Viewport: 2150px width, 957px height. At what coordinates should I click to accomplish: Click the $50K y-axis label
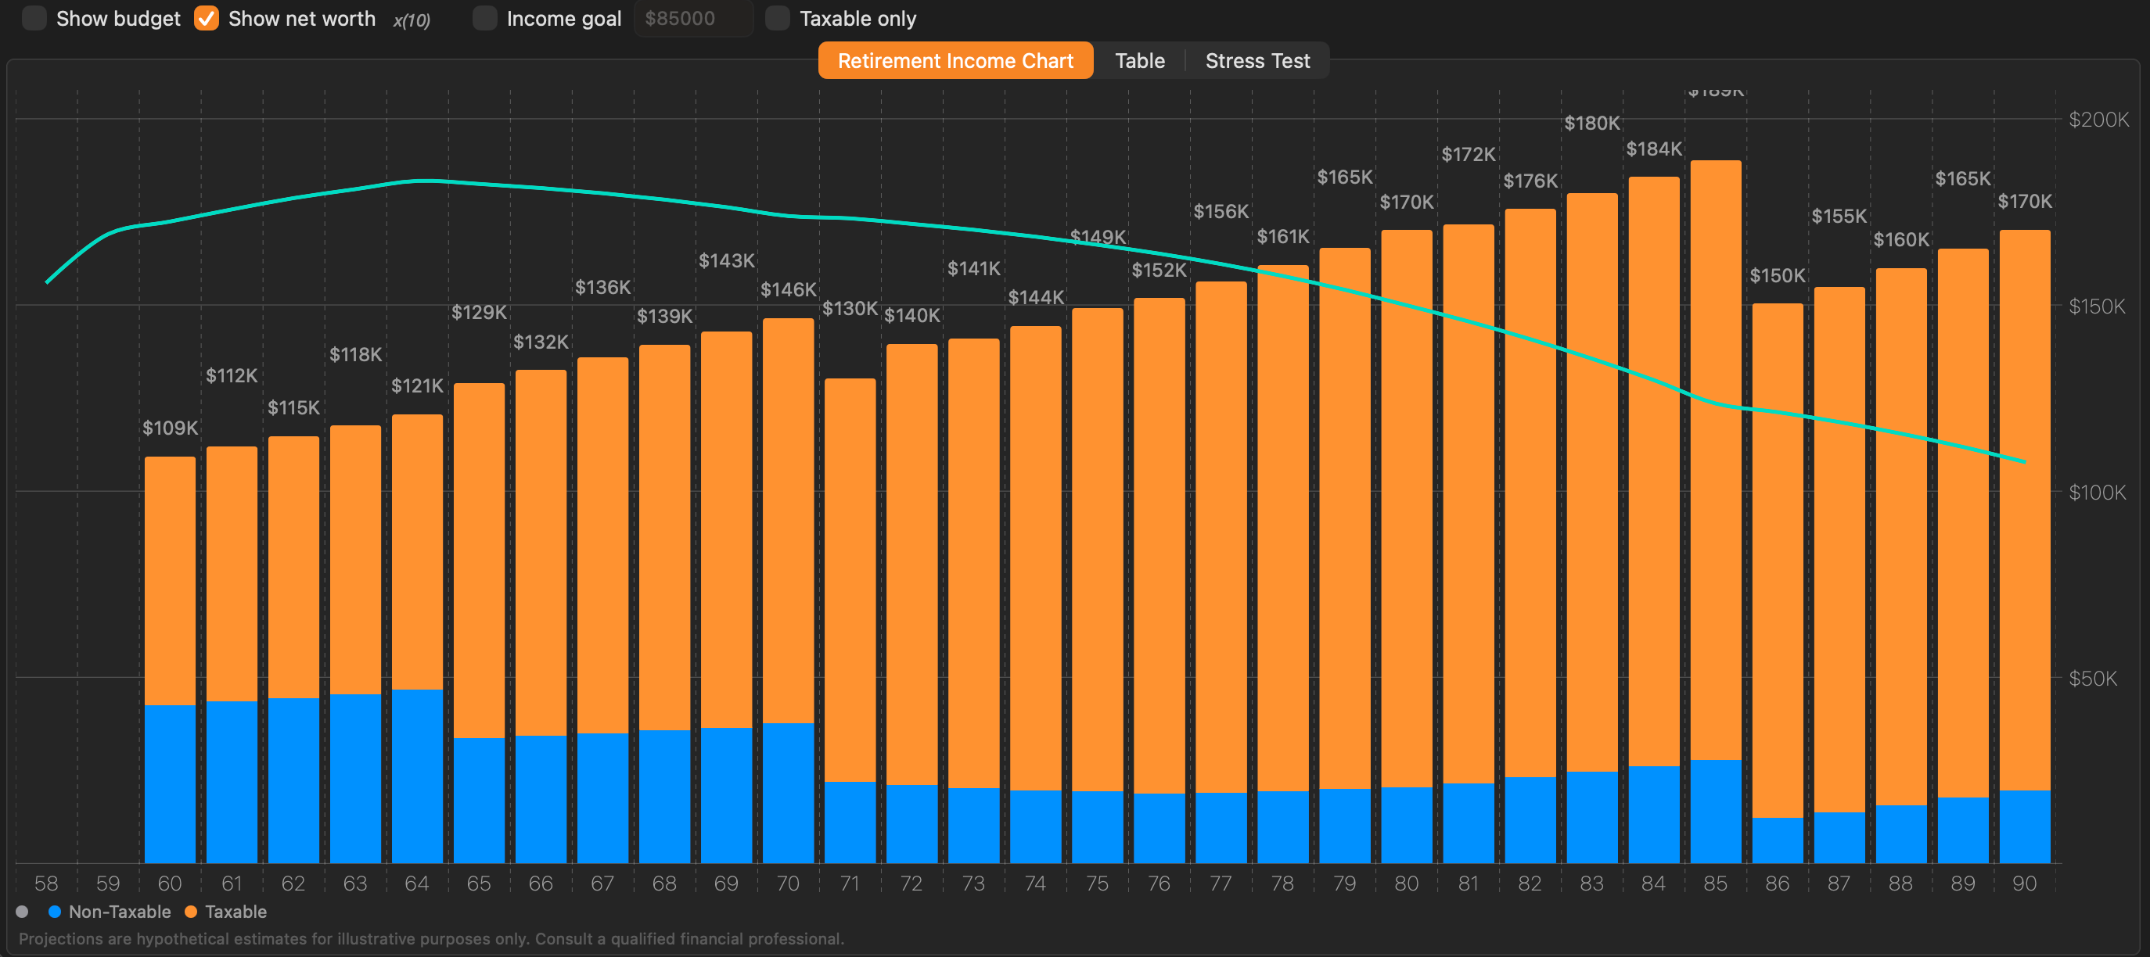click(x=2092, y=679)
